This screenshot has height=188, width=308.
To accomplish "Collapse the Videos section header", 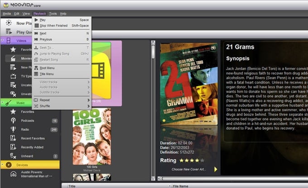I will (x=2, y=40).
